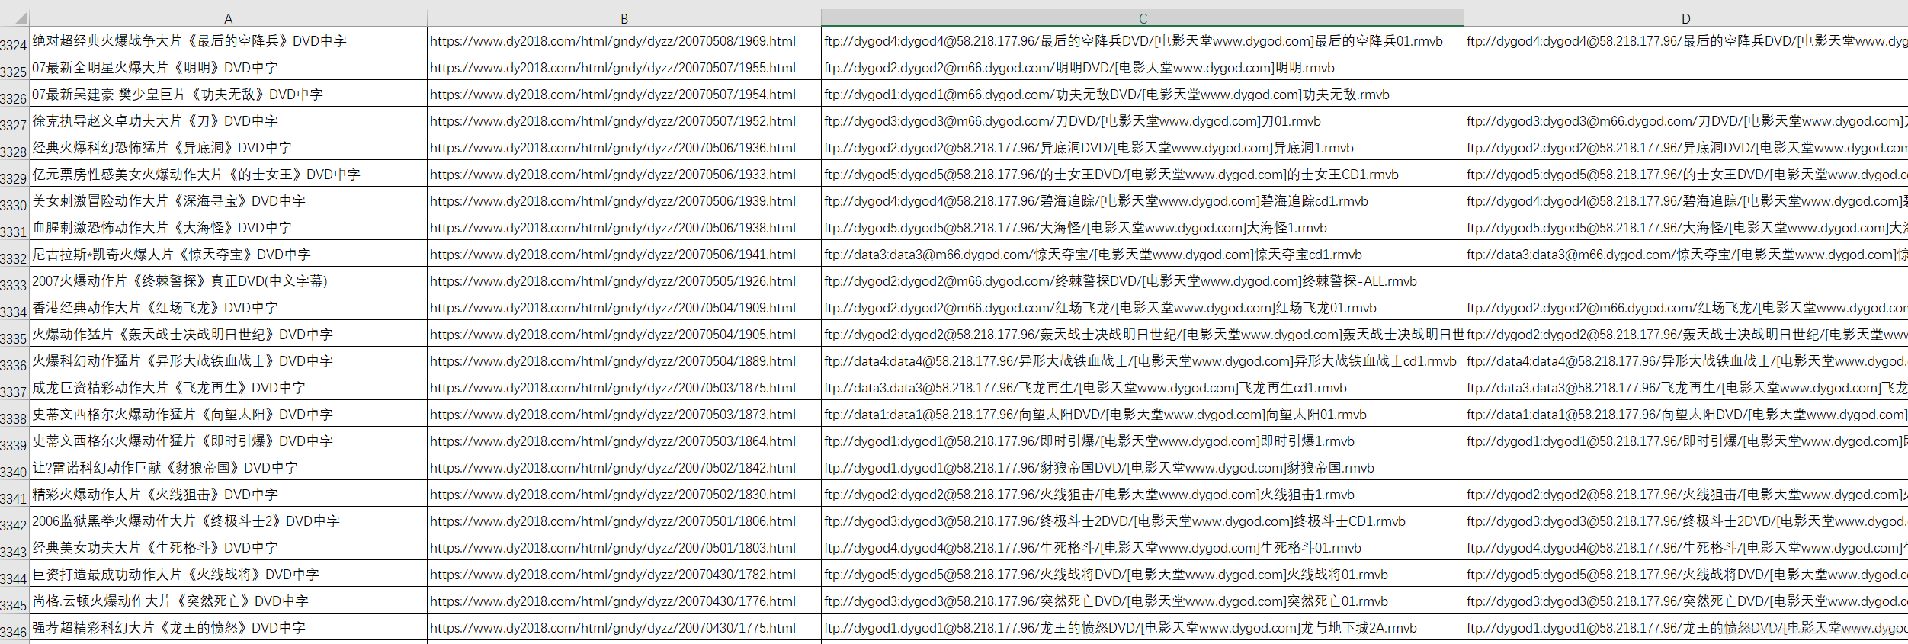1908x644 pixels.
Task: Click URL ending 20070508/1969.html
Action: pyautogui.click(x=613, y=41)
